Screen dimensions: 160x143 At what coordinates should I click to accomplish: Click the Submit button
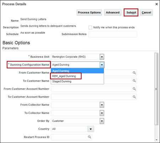click(x=131, y=12)
